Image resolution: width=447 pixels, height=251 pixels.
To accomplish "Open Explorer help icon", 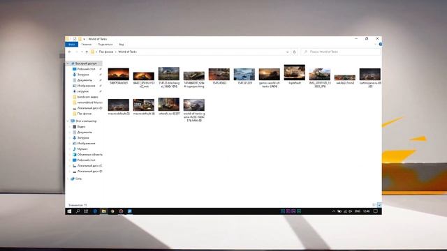I will pos(380,45).
